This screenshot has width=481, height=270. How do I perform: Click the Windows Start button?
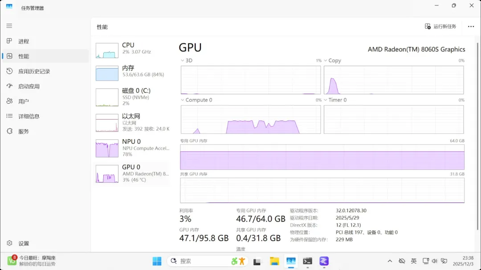pyautogui.click(x=157, y=261)
